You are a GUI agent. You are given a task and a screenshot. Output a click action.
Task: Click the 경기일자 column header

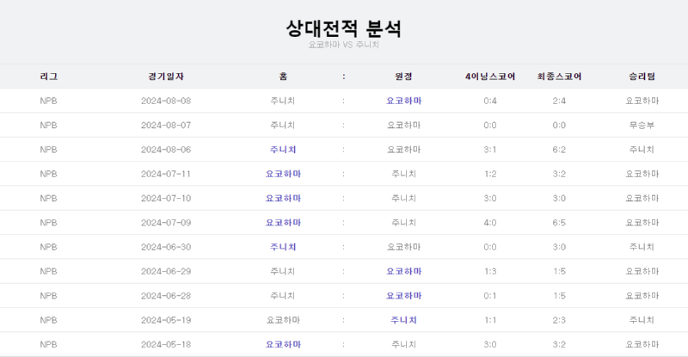pyautogui.click(x=166, y=77)
